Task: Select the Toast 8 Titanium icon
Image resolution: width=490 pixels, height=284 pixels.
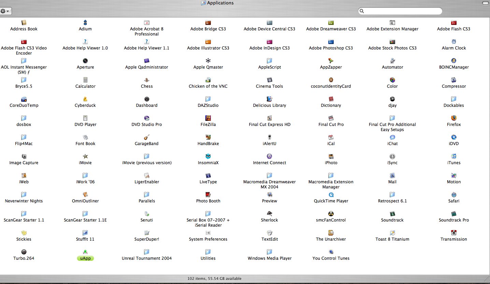Action: coord(392,233)
